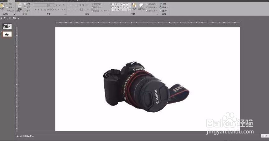Select the Line shape in shapes gallery

point(119,4)
